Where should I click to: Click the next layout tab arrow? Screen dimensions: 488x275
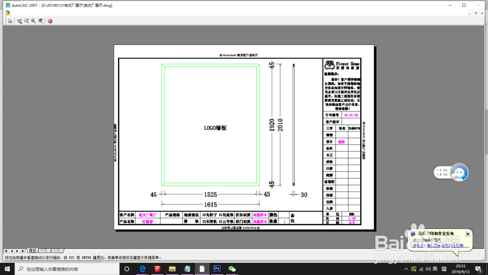[17, 251]
